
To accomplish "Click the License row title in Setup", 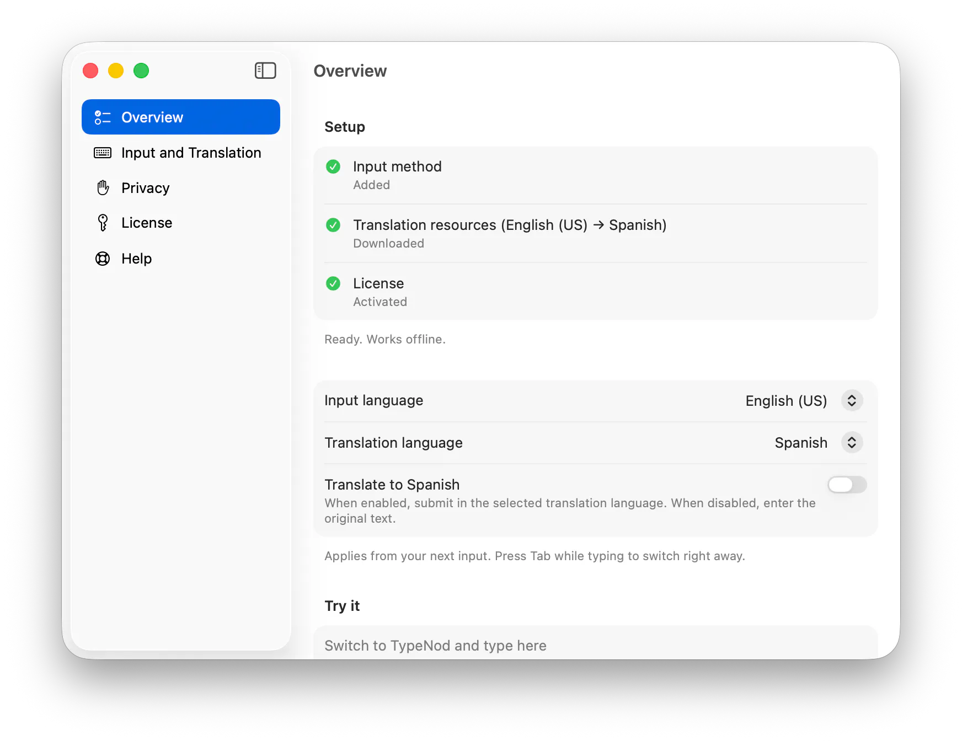I will point(378,283).
